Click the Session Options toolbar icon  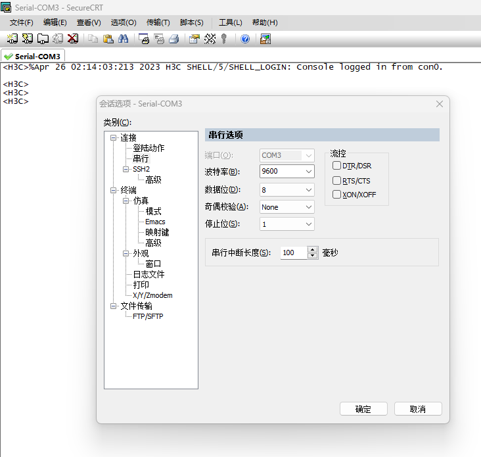(195, 39)
